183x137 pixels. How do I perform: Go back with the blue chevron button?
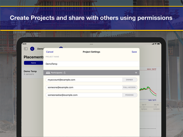[x=32, y=49]
